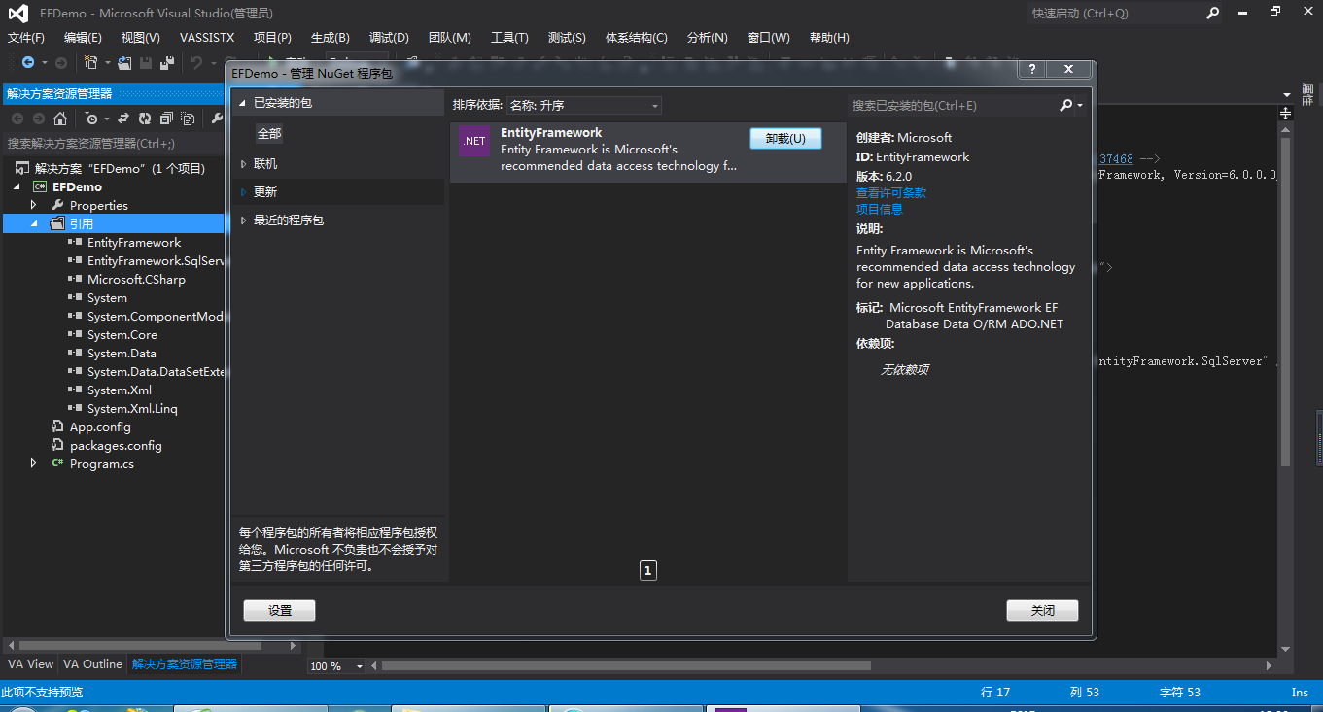Click the .NET package icon of EntityFramework
1323x712 pixels.
[474, 141]
